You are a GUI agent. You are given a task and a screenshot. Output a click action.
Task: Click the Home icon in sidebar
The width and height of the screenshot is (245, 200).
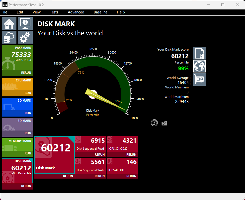9,23
